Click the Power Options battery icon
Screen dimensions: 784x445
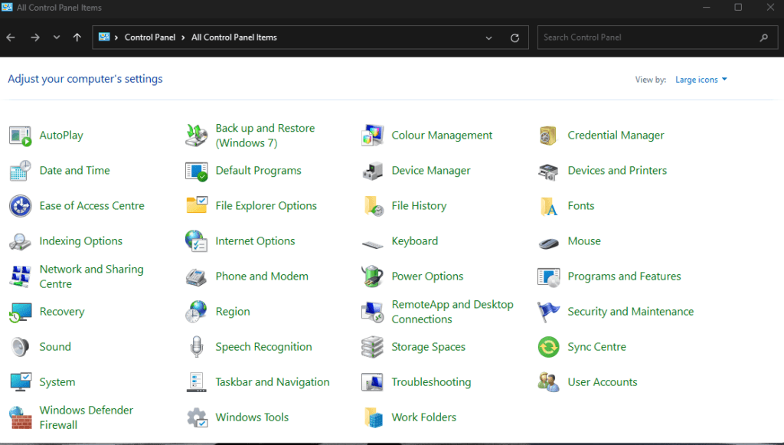372,276
